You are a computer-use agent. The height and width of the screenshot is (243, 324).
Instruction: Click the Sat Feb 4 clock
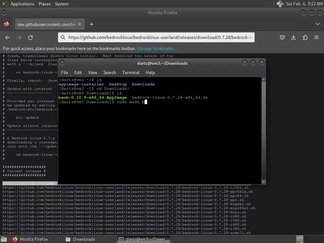304,4
